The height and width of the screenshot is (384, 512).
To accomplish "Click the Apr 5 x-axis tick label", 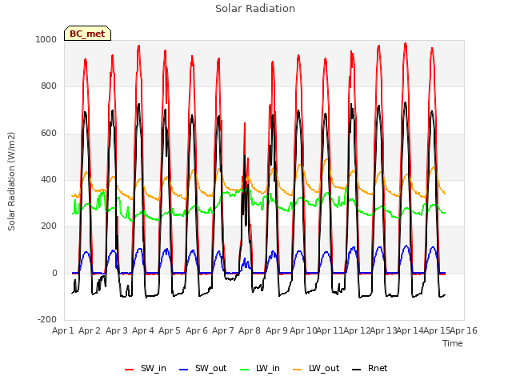I will (170, 330).
